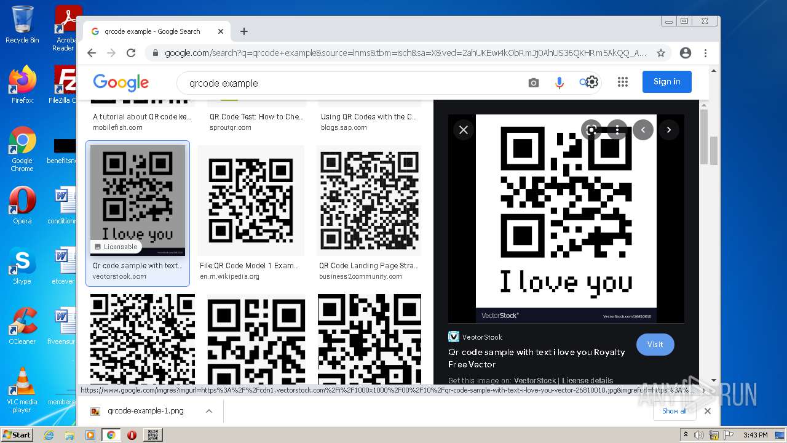Show hidden system tray icons
Image resolution: width=787 pixels, height=443 pixels.
point(686,434)
